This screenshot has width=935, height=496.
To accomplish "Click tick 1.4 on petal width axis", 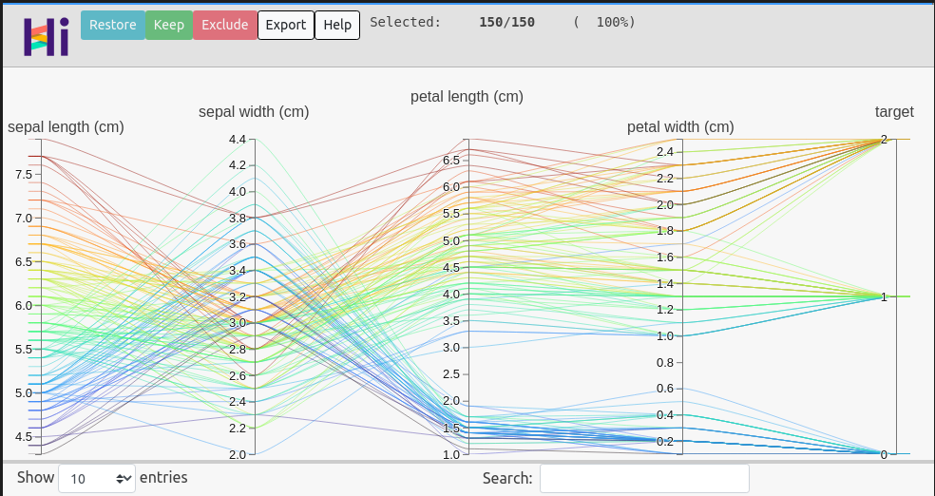I will 665,284.
